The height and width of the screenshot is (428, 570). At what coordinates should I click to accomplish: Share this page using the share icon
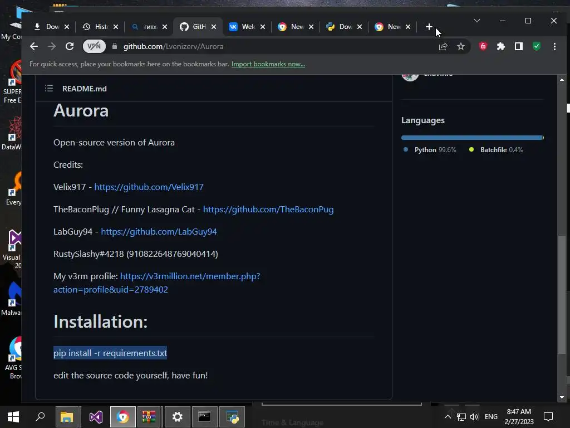(443, 47)
